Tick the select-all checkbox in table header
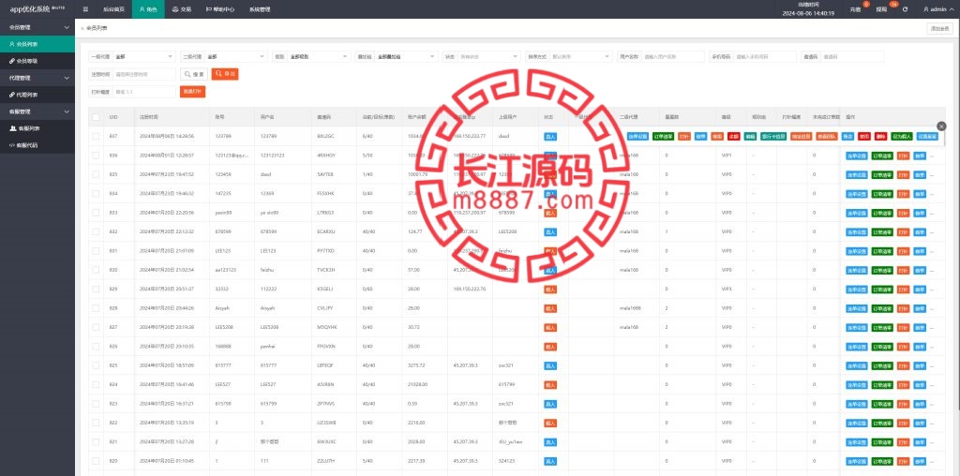The height and width of the screenshot is (476, 960). pyautogui.click(x=96, y=117)
